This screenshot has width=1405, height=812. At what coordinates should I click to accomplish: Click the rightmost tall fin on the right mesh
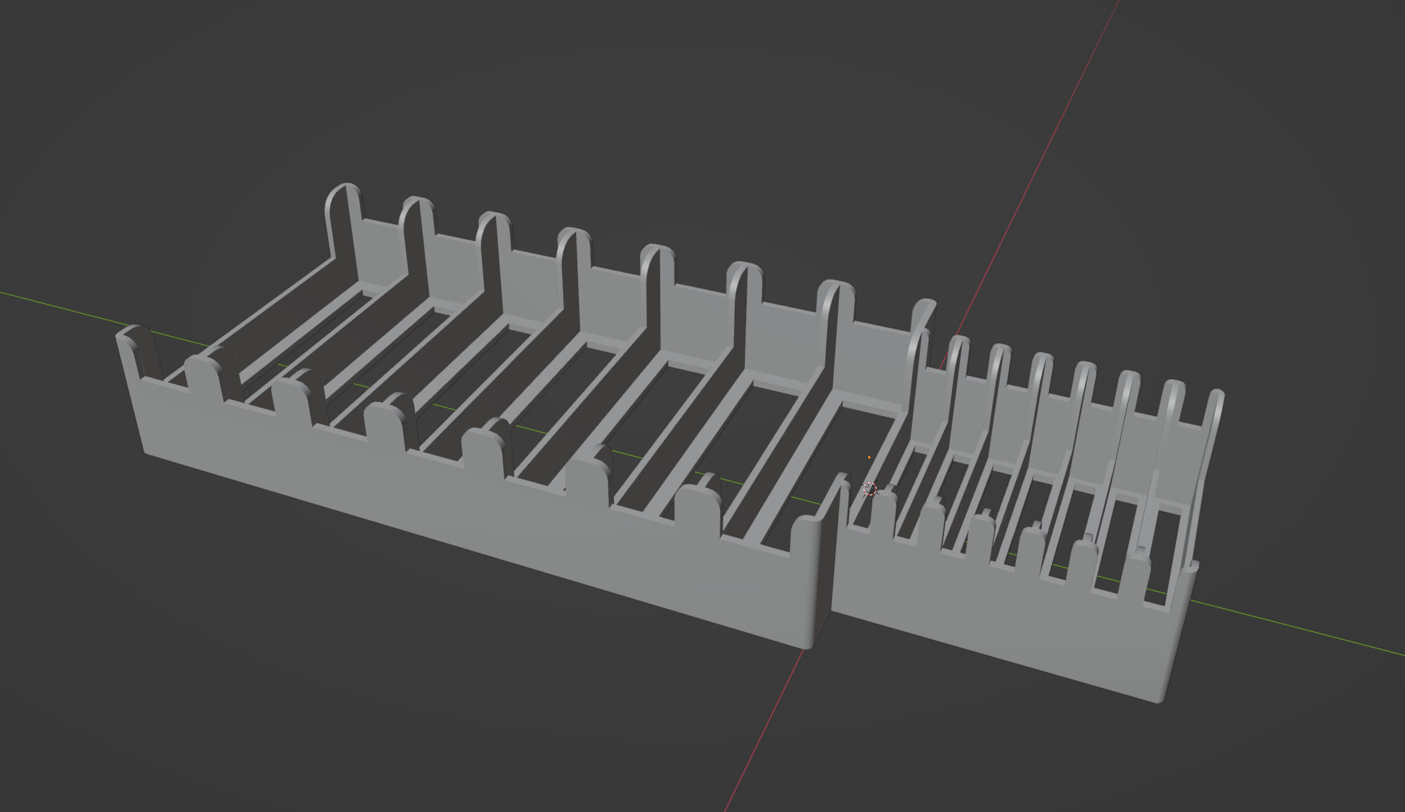tap(1212, 433)
